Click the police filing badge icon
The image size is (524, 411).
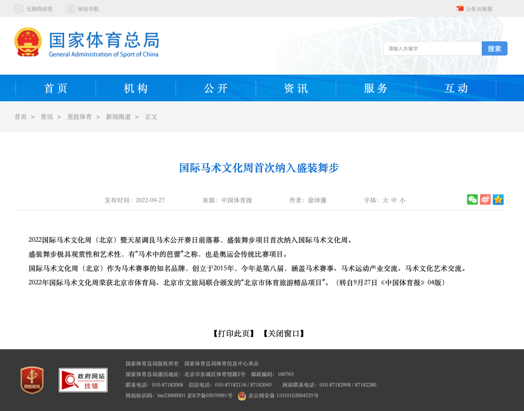coord(242,395)
